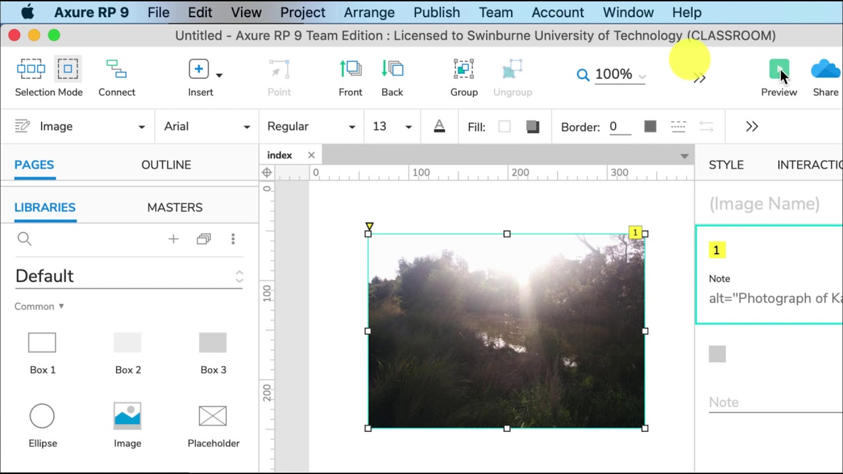The height and width of the screenshot is (474, 843).
Task: Click the border line pattern icon
Action: [x=678, y=126]
